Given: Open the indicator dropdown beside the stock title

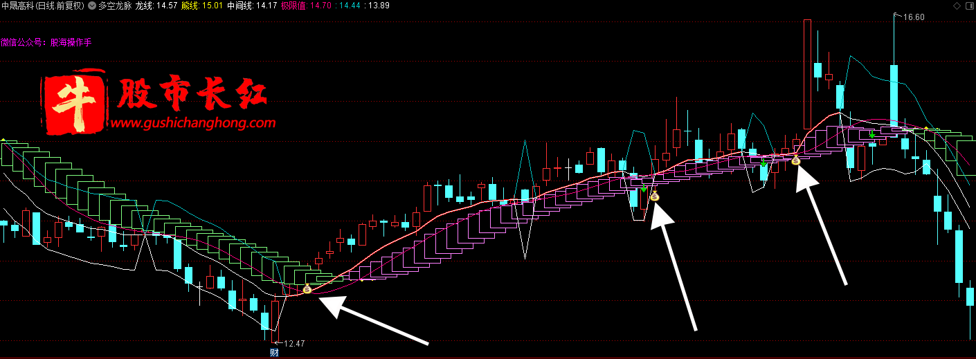Looking at the screenshot, I should click(93, 6).
